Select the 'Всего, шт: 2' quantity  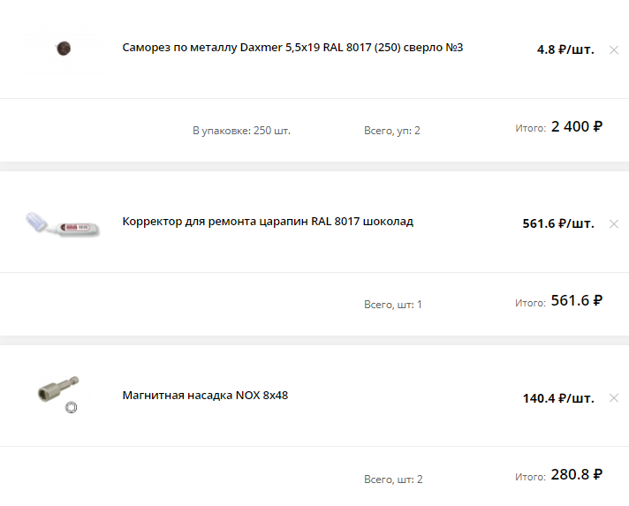click(x=393, y=480)
